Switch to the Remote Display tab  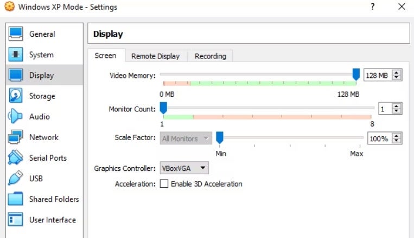(x=156, y=56)
